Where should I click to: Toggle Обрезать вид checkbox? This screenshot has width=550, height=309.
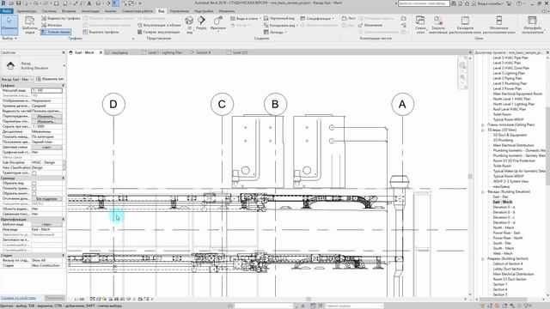pos(34,183)
